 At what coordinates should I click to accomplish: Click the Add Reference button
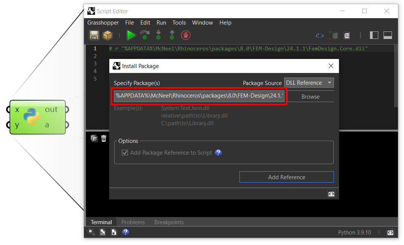click(286, 177)
